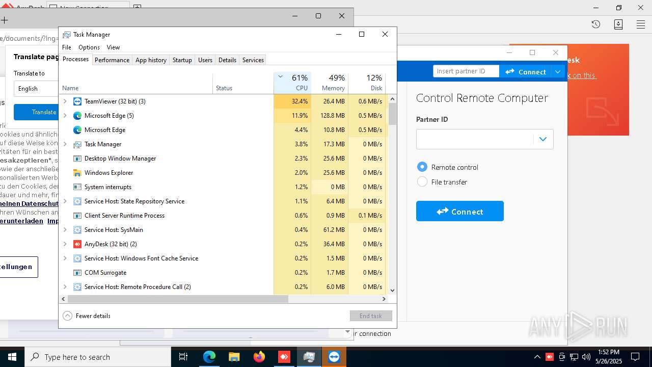Expand the TeamViewer (32 bit) process group
Viewport: 652px width, 367px height.
[65, 101]
